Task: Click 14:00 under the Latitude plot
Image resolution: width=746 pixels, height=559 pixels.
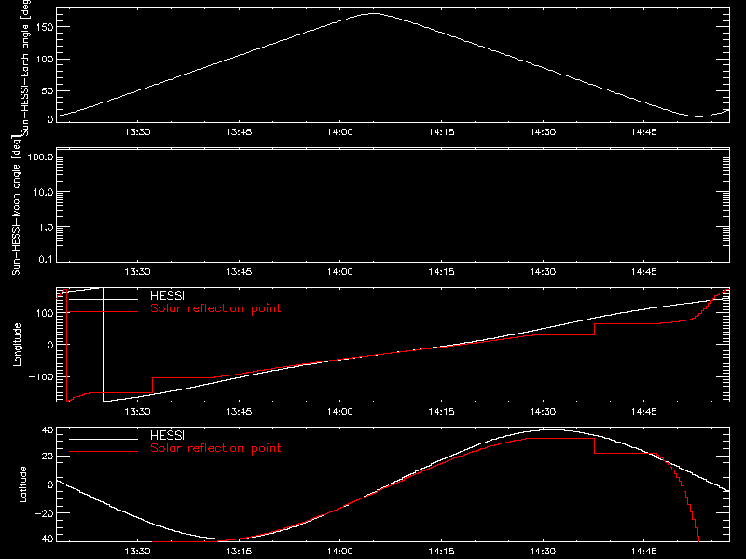Action: coord(340,552)
